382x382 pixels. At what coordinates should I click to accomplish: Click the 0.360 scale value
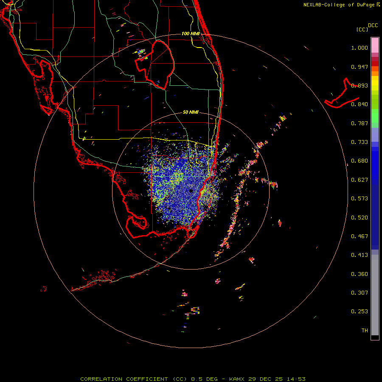point(360,274)
